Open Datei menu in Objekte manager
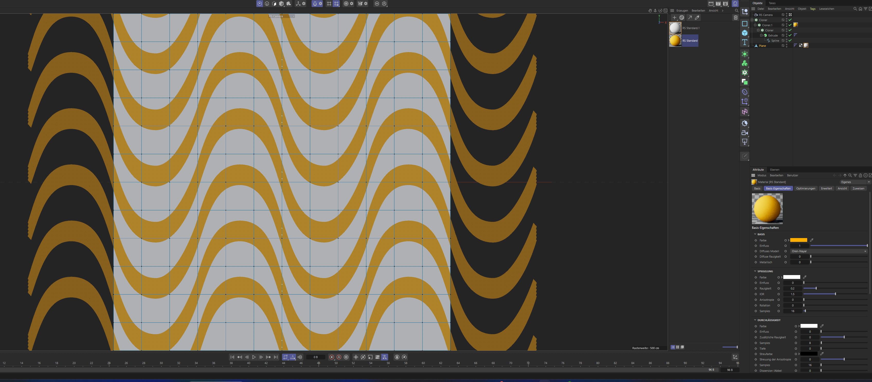This screenshot has width=872, height=382. (x=761, y=9)
